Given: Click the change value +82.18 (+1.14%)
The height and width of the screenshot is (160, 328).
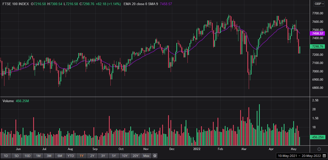Looking at the screenshot, I should pos(108,4).
